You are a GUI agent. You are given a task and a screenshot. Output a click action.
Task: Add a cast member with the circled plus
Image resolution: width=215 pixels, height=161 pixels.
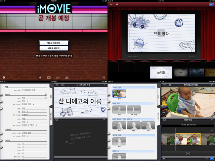click(x=45, y=95)
